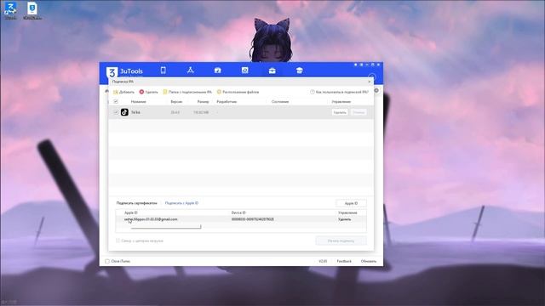Click the Название column header

pos(138,102)
